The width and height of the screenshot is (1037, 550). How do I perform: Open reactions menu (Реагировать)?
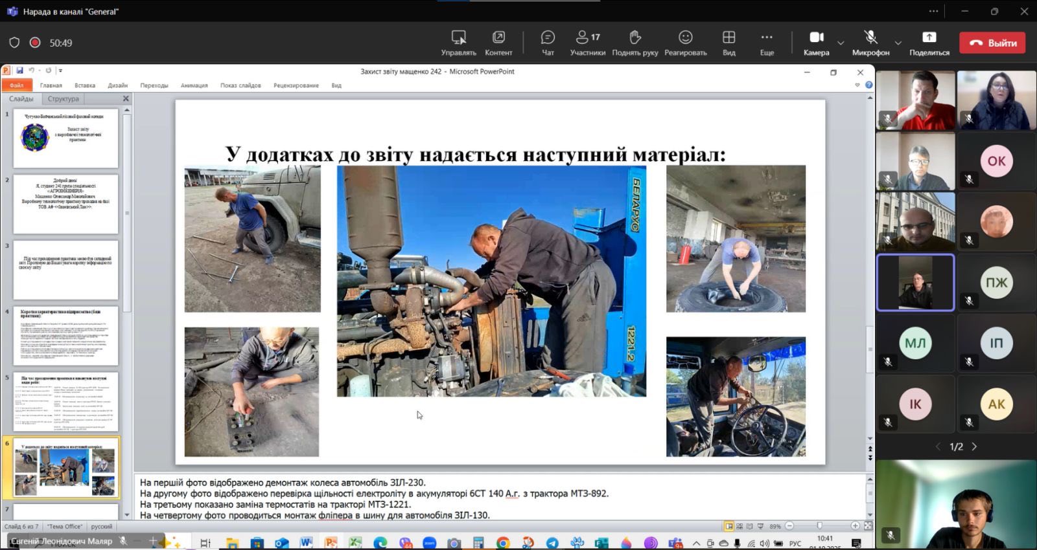685,43
